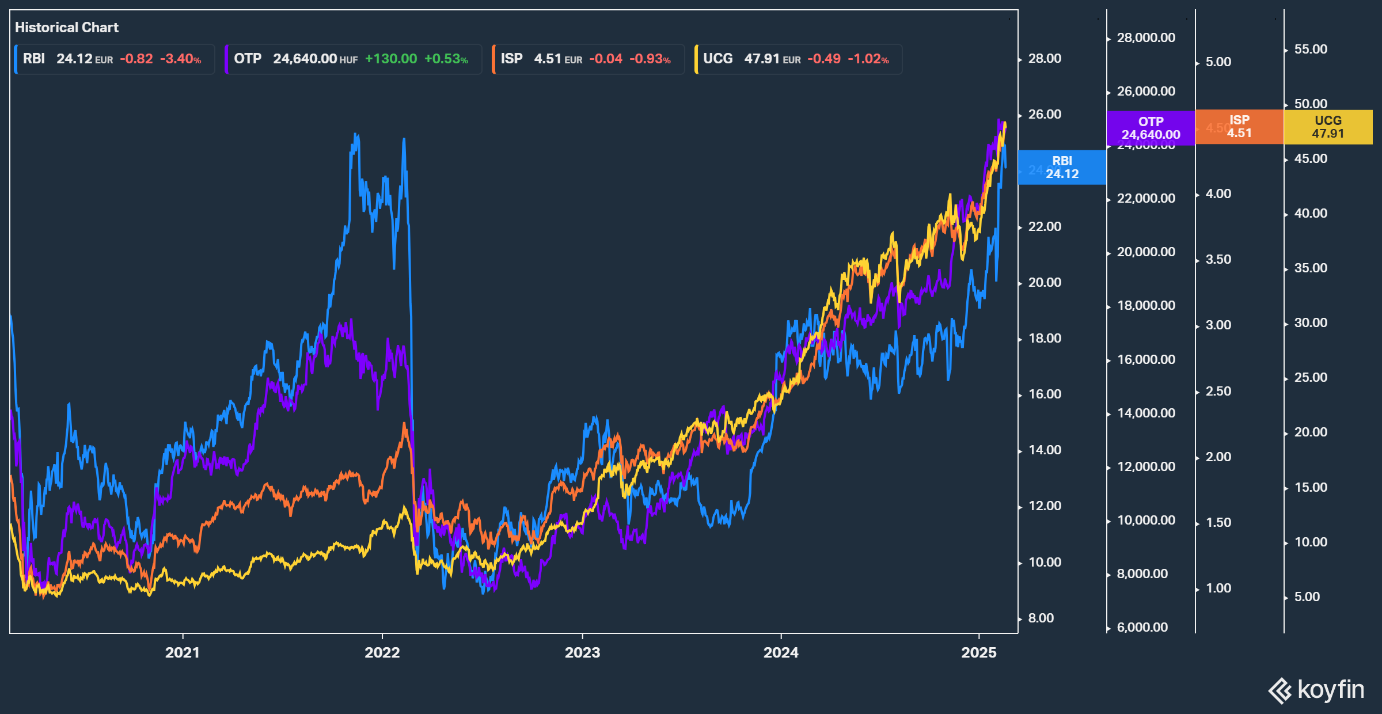Click the 16.00 RBI axis label
This screenshot has width=1382, height=714.
[1045, 394]
